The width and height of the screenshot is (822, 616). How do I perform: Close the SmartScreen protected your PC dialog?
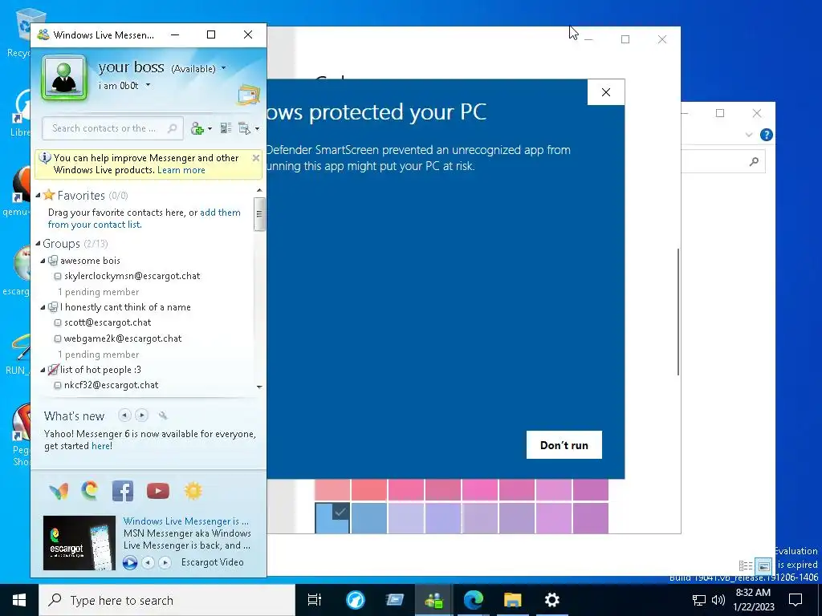[x=606, y=92]
